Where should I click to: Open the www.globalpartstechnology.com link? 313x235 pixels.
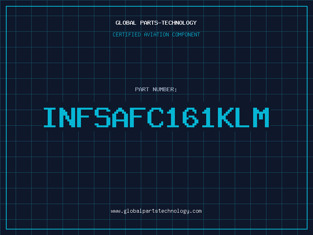(x=156, y=211)
